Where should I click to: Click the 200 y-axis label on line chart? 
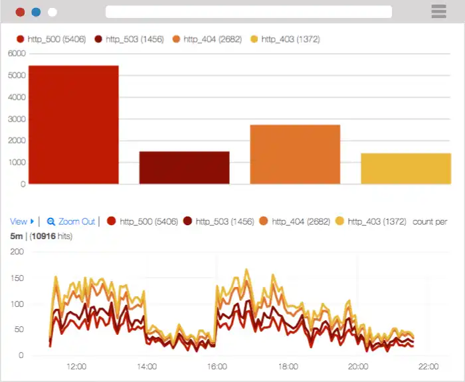(17, 252)
